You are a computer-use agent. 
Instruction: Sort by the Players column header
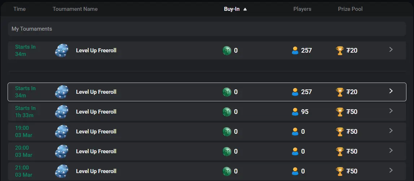pyautogui.click(x=302, y=9)
